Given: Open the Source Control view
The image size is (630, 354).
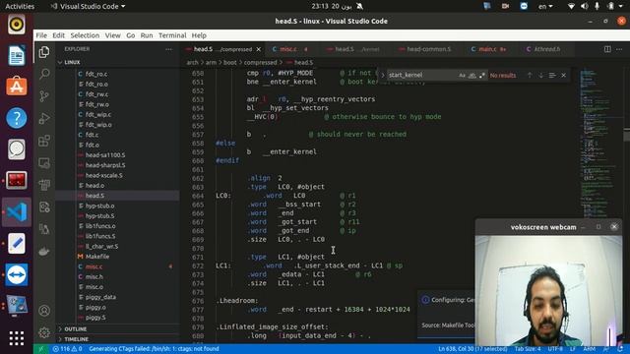Looking at the screenshot, I should tap(44, 96).
